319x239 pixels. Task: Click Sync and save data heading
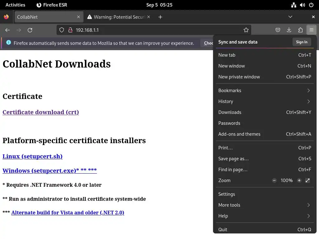[x=238, y=42]
